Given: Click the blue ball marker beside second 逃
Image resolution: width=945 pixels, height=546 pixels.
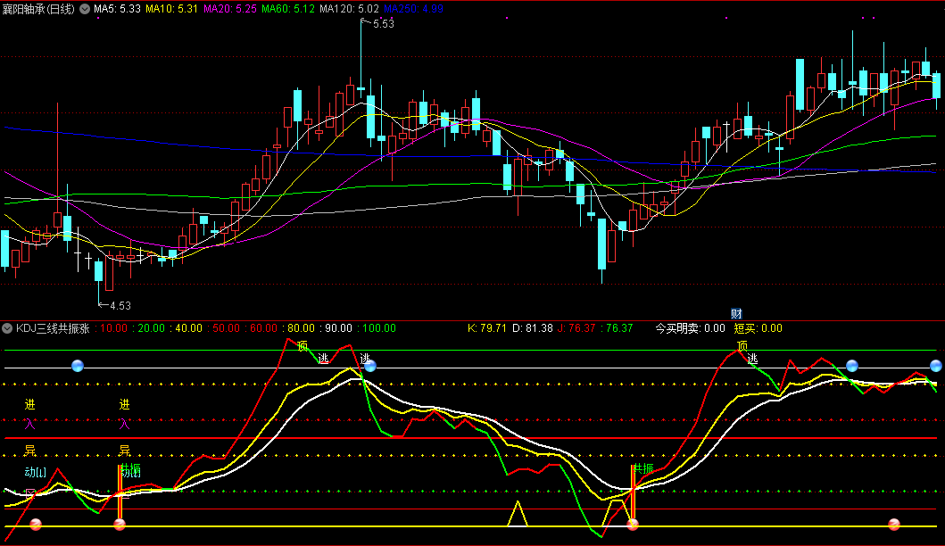Looking at the screenshot, I should [370, 365].
